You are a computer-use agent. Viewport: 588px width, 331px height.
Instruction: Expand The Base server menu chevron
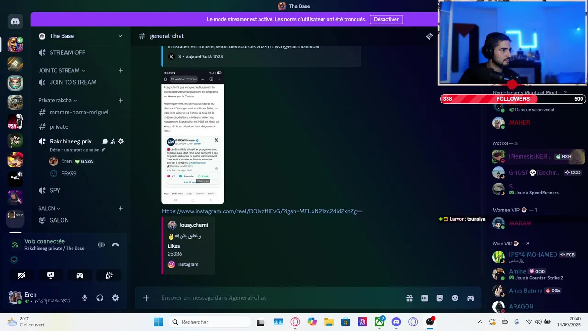click(x=120, y=36)
